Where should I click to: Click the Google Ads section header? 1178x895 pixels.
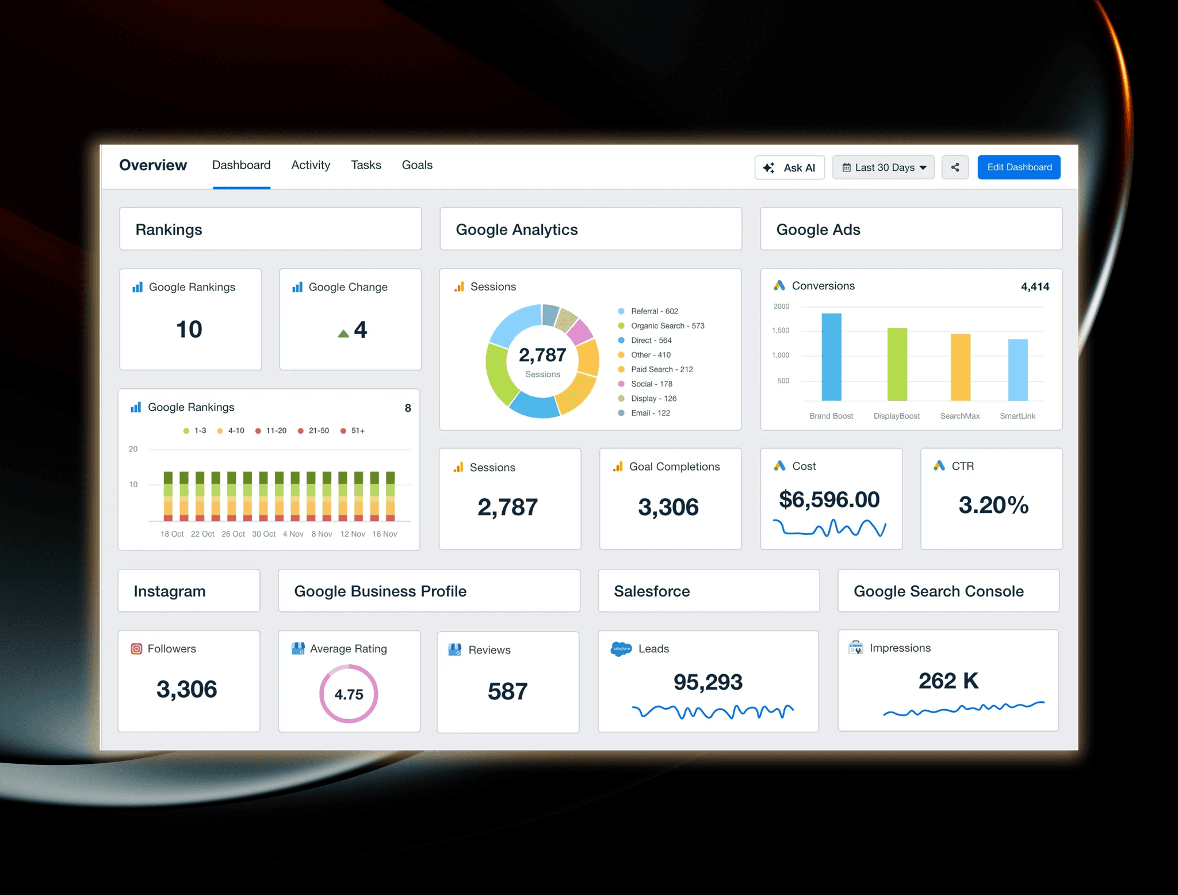point(911,229)
